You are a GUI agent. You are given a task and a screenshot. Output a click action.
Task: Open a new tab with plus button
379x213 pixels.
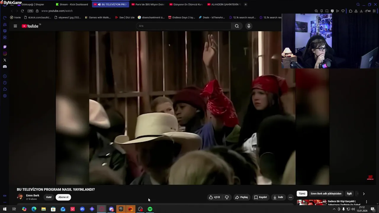tap(245, 4)
